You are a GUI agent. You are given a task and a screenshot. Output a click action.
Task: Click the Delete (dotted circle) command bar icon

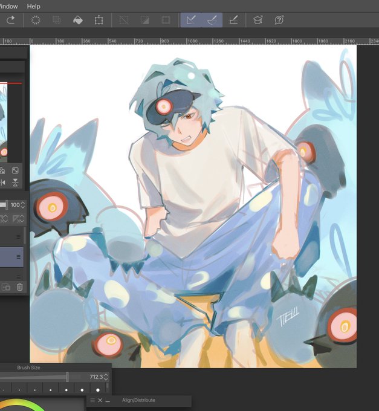coord(36,20)
